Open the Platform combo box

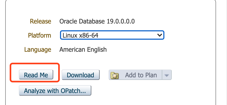tap(112, 35)
